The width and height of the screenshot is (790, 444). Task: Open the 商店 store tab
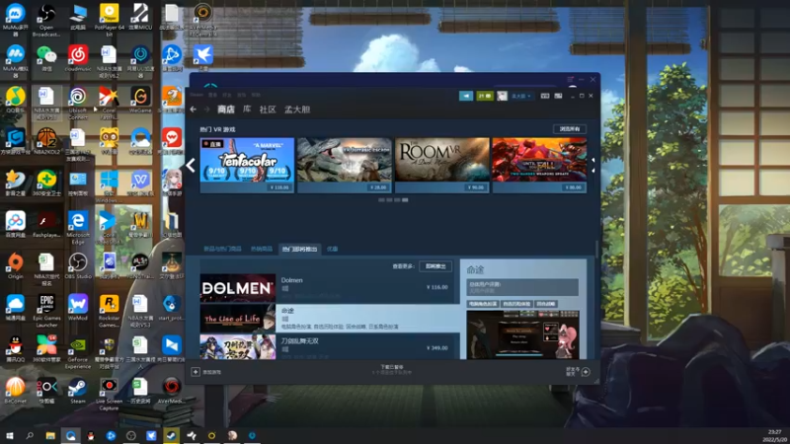[x=226, y=110]
